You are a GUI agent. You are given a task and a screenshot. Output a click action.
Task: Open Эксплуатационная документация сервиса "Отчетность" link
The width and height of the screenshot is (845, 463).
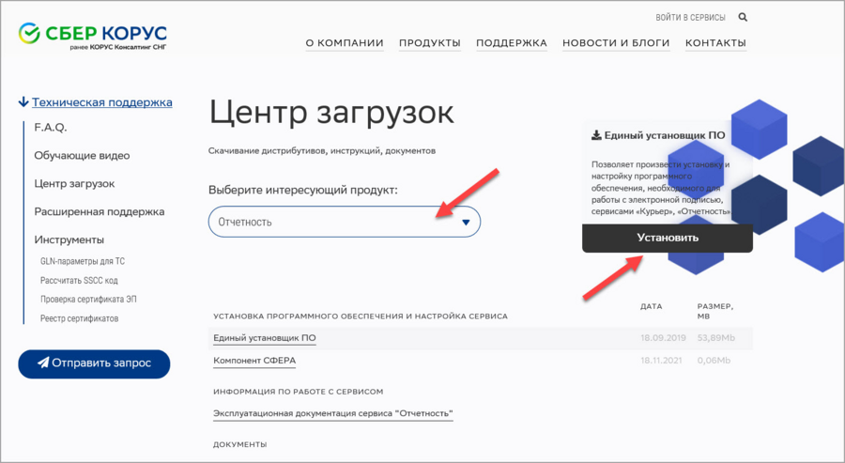(333, 413)
